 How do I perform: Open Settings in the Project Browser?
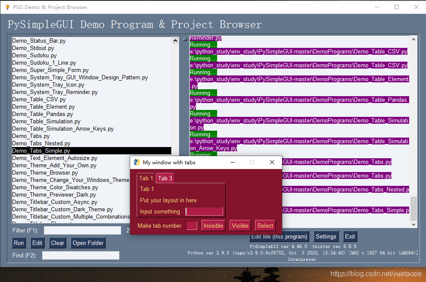(x=326, y=236)
